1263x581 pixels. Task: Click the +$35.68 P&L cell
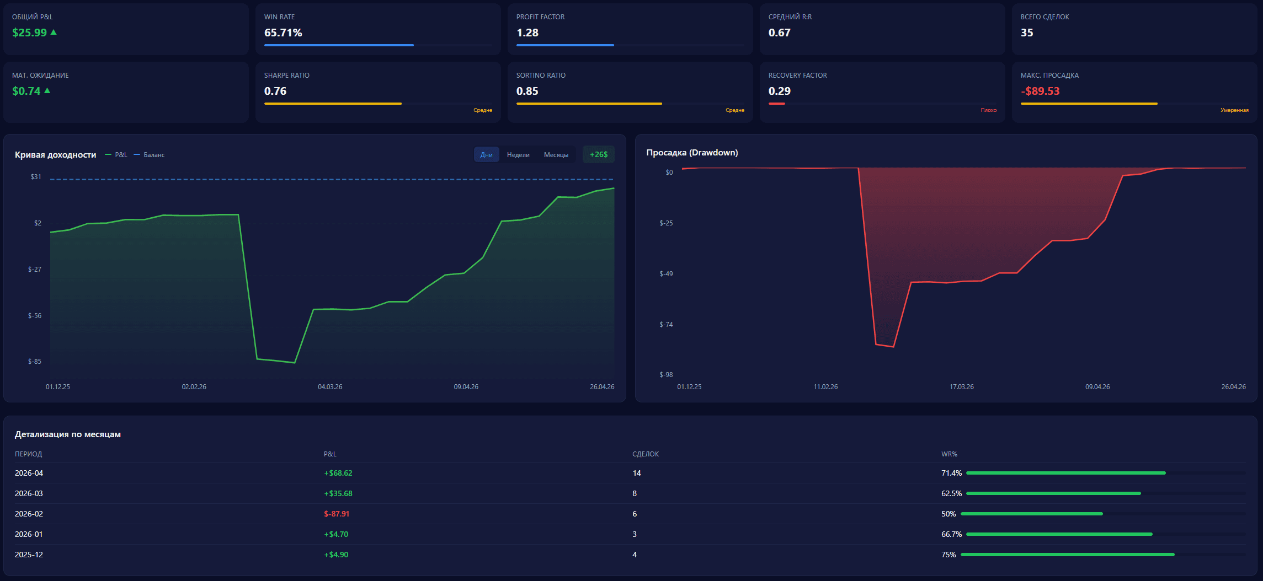point(338,493)
